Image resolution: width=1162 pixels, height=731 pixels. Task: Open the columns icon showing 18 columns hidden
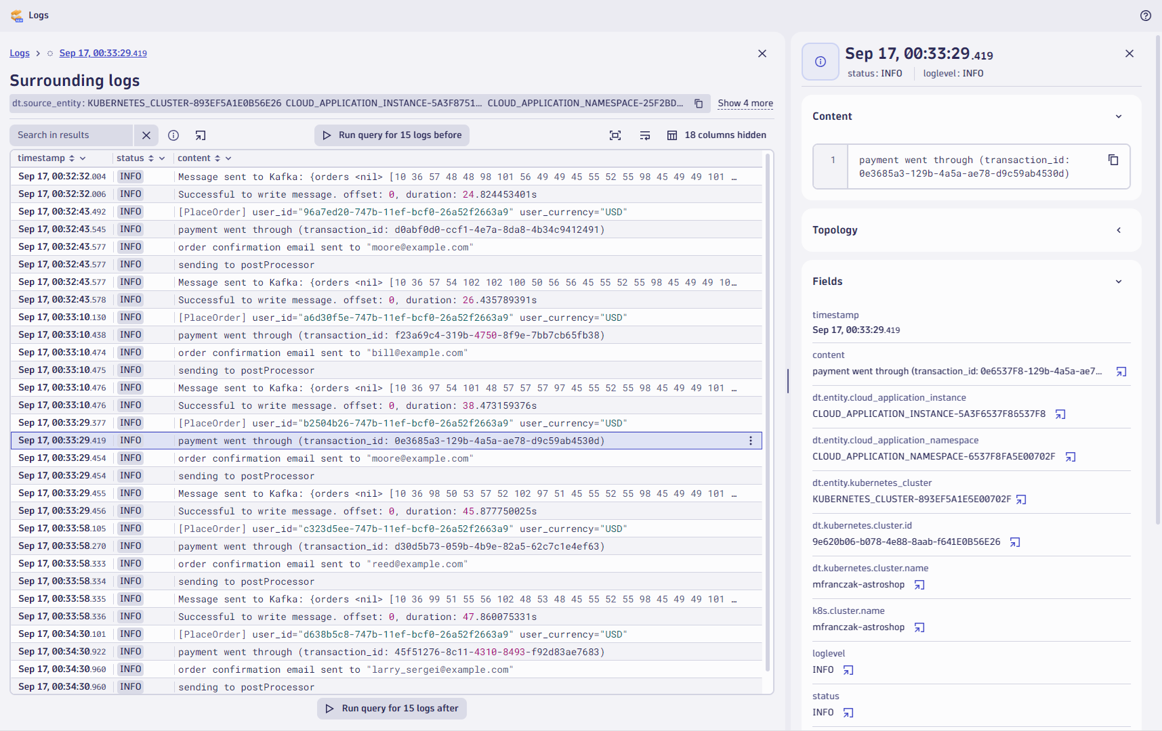coord(673,135)
